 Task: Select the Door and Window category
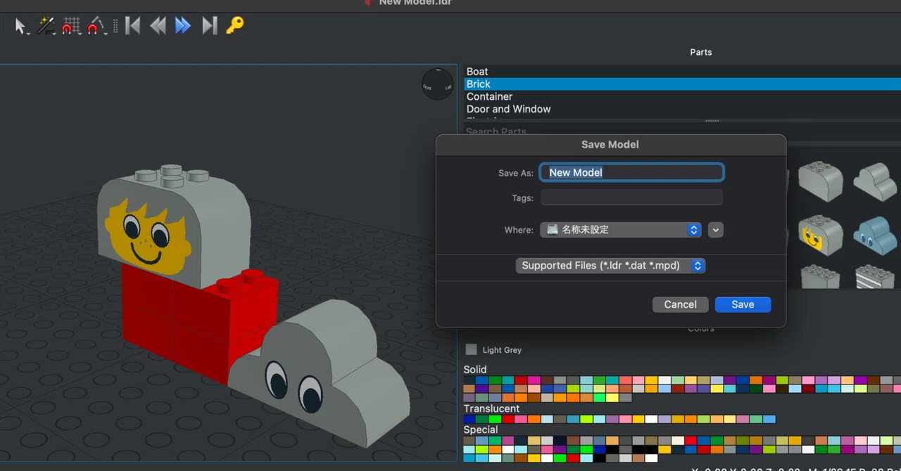pyautogui.click(x=682, y=109)
